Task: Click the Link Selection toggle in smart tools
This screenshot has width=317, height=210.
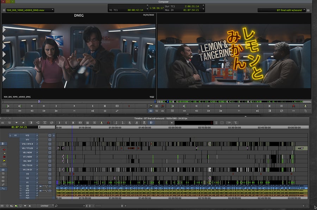Action: pos(3,188)
